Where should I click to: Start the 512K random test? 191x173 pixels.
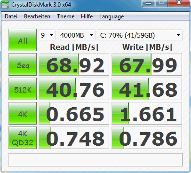[x=23, y=89]
